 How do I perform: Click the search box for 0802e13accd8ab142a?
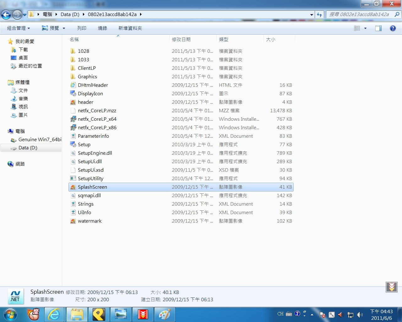click(360, 14)
